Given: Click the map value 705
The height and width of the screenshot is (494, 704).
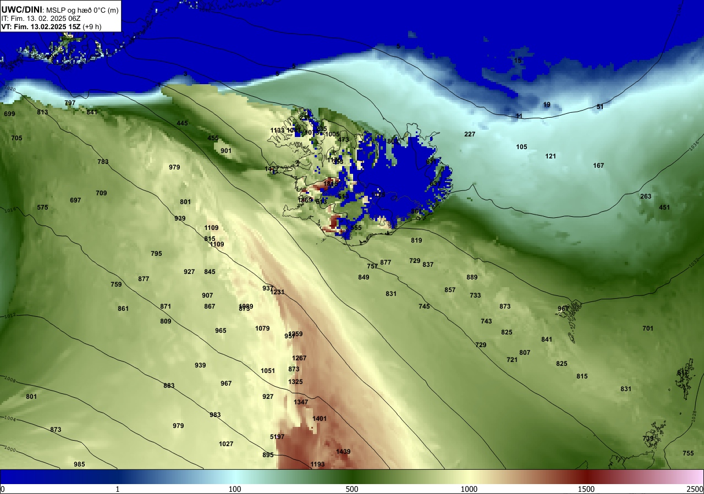Looking at the screenshot, I should 17,138.
